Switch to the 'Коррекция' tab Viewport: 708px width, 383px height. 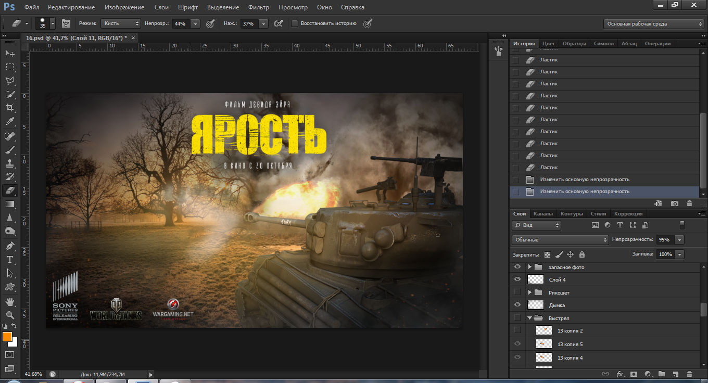[x=628, y=214]
